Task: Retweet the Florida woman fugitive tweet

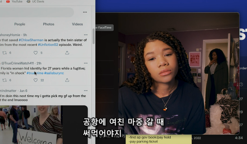Action: coord(5,80)
